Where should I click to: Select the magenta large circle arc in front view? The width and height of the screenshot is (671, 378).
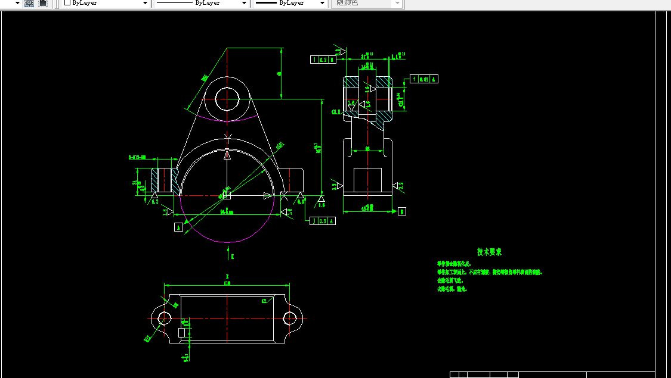point(227,218)
